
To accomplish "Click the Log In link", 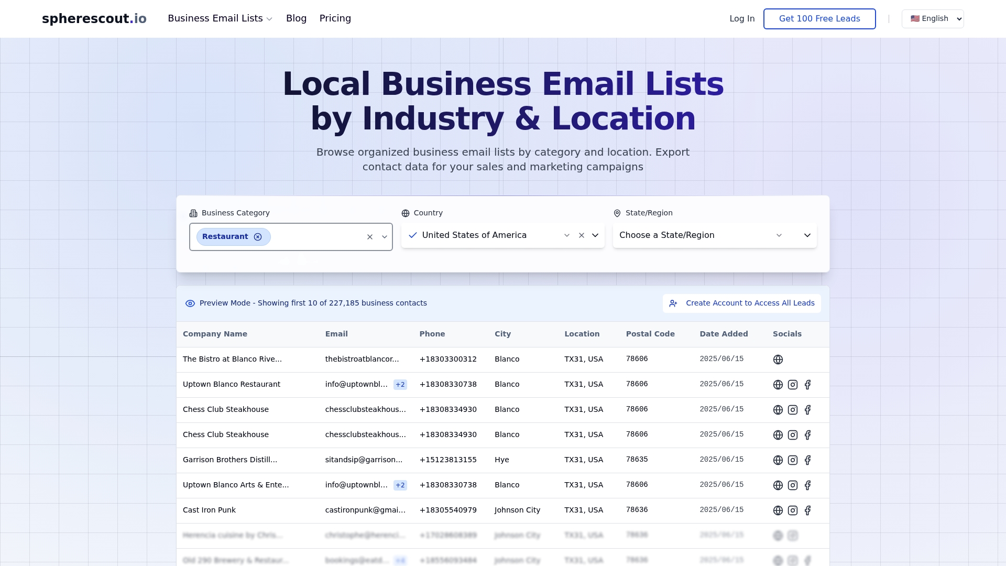I will click(742, 19).
